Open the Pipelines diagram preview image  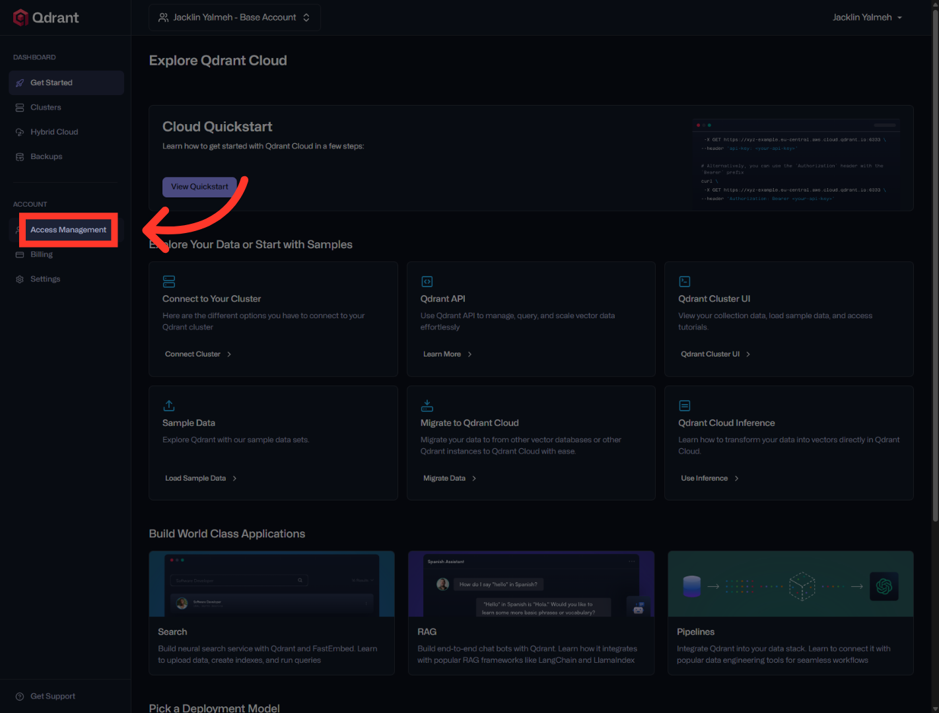pos(790,584)
